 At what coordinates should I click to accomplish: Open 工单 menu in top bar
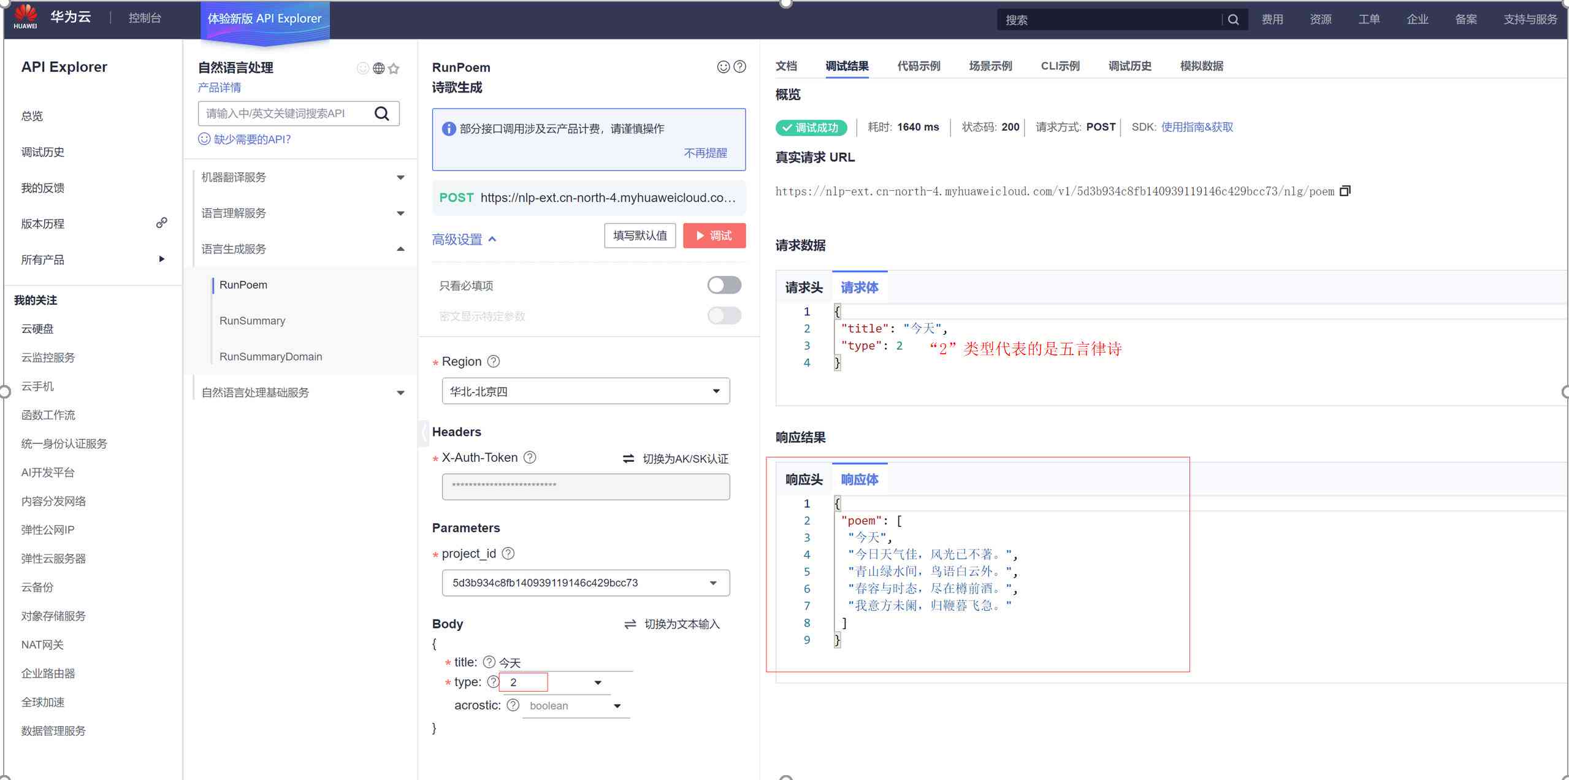click(1369, 20)
